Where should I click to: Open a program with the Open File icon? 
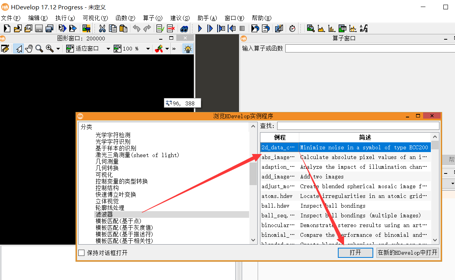[18, 28]
